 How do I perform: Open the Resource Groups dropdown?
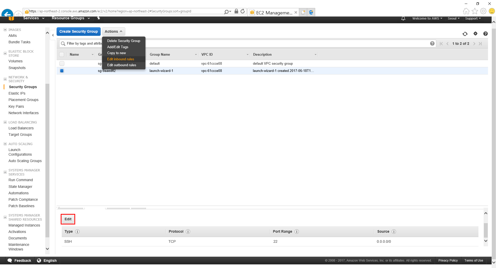71,18
